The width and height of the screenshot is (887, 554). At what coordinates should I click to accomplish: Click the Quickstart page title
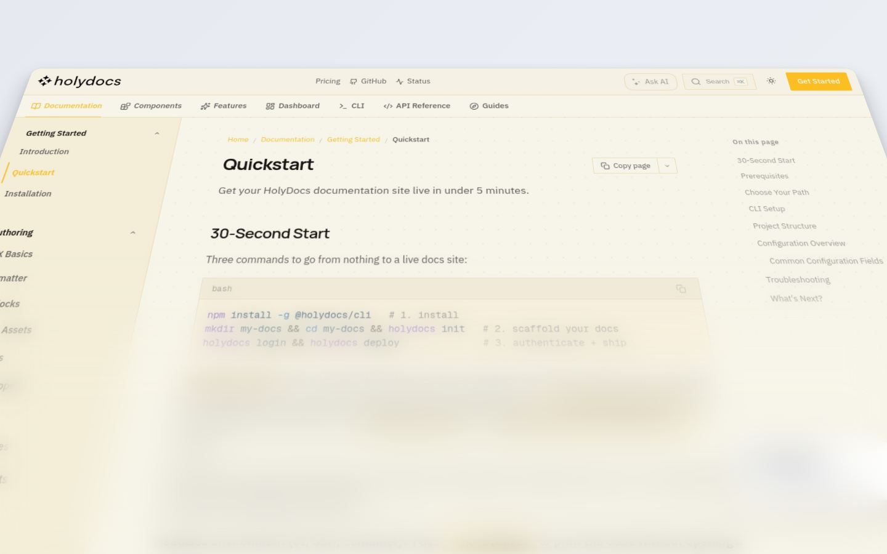click(268, 164)
